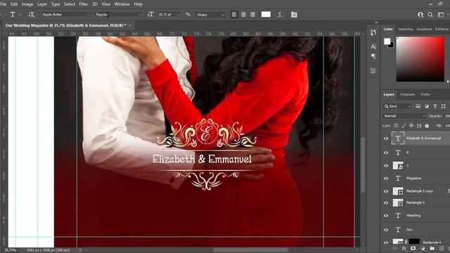This screenshot has height=253, width=450.
Task: Toggle text orientation icon in options bar
Action: (32, 14)
